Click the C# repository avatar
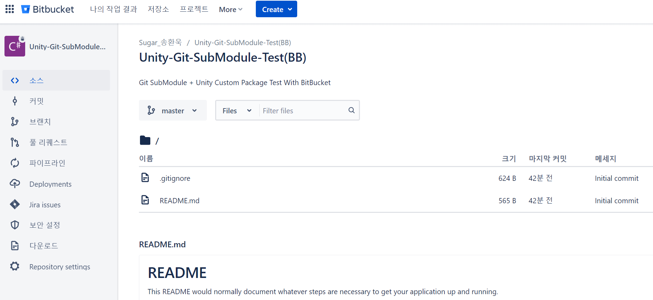The height and width of the screenshot is (300, 653). click(x=15, y=46)
